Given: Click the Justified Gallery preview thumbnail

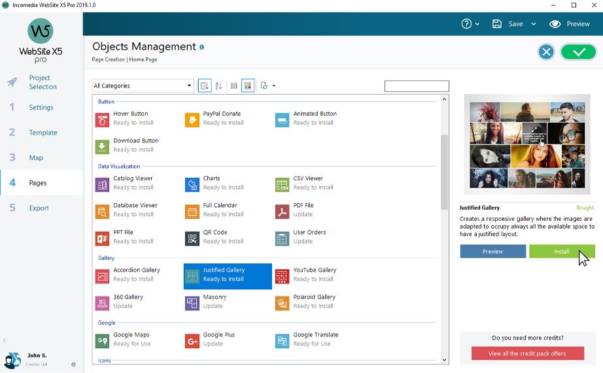Looking at the screenshot, I should point(527,144).
